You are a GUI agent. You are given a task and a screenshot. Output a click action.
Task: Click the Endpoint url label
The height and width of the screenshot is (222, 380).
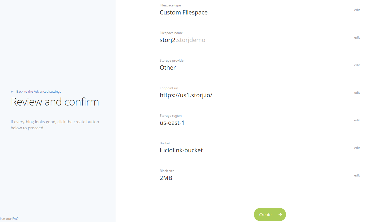tap(169, 88)
